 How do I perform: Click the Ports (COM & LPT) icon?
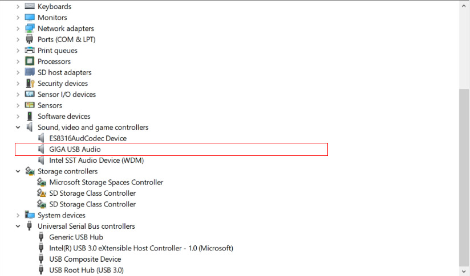click(x=30, y=40)
